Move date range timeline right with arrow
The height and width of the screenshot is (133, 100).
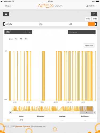96,24
